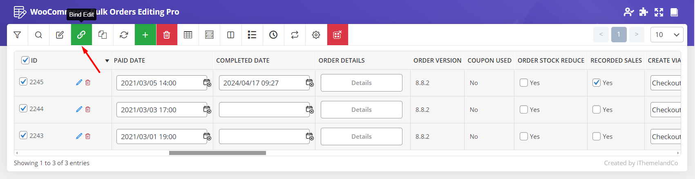The height and width of the screenshot is (179, 695).
Task: Click the Details button for order 2245
Action: 361,83
